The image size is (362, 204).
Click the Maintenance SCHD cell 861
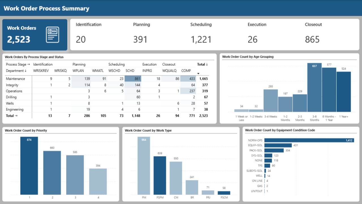tap(133, 79)
